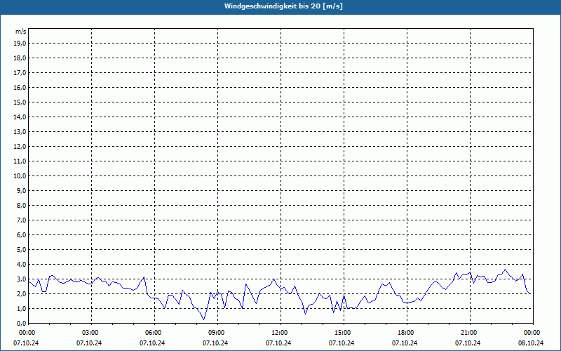
Task: Click the 06:00 time axis label
Action: point(154,333)
